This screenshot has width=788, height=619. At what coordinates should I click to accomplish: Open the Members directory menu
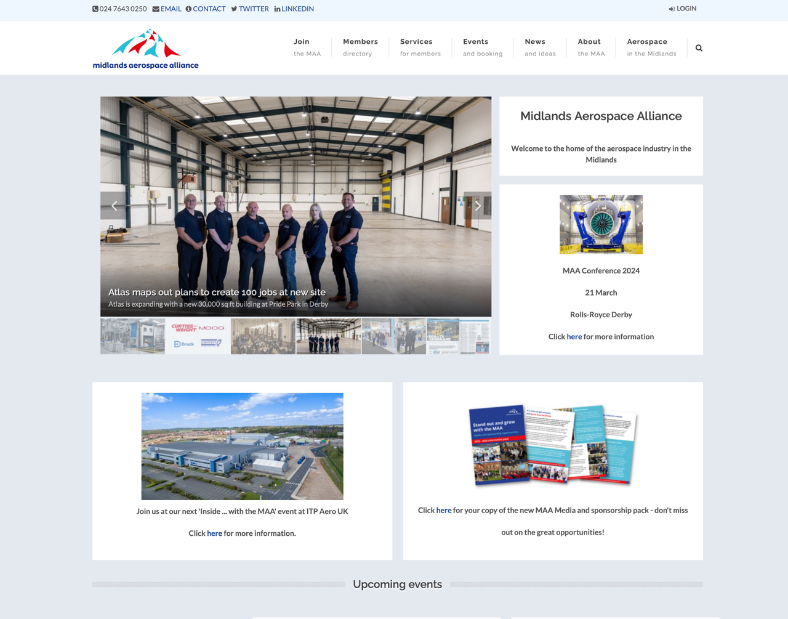[x=360, y=48]
